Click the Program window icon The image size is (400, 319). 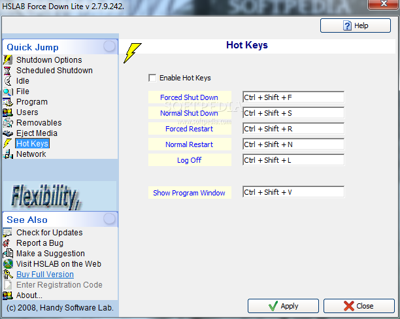click(8, 102)
